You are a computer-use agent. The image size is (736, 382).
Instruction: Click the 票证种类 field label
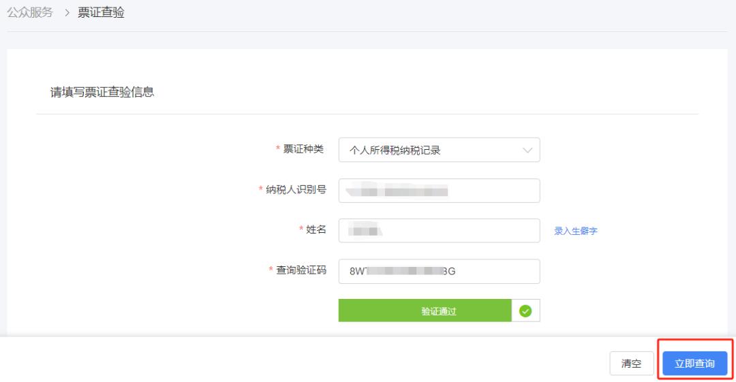pos(305,150)
